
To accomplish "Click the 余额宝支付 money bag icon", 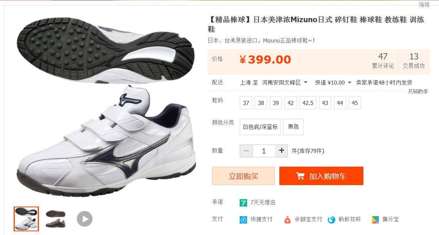I will (287, 220).
